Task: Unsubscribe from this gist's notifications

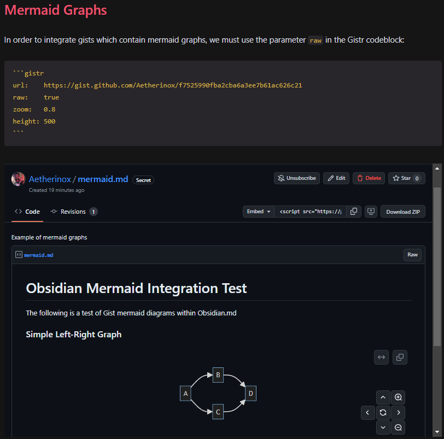Action: (x=297, y=178)
